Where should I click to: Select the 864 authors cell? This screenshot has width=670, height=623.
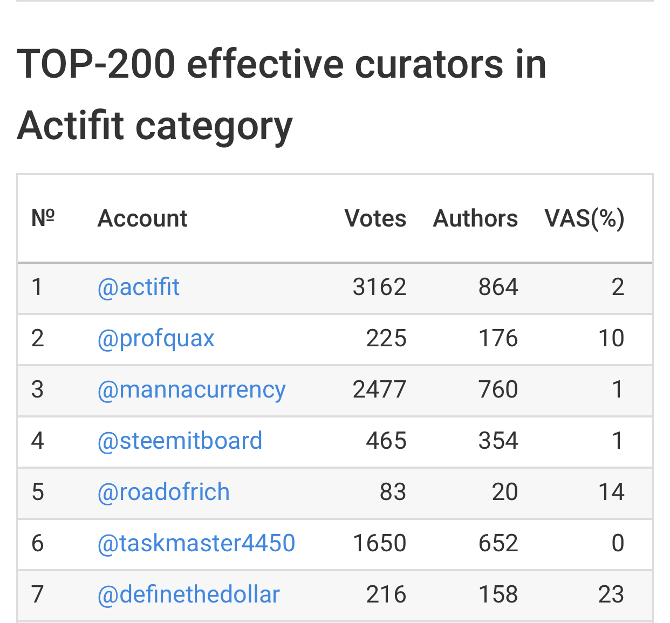point(498,287)
